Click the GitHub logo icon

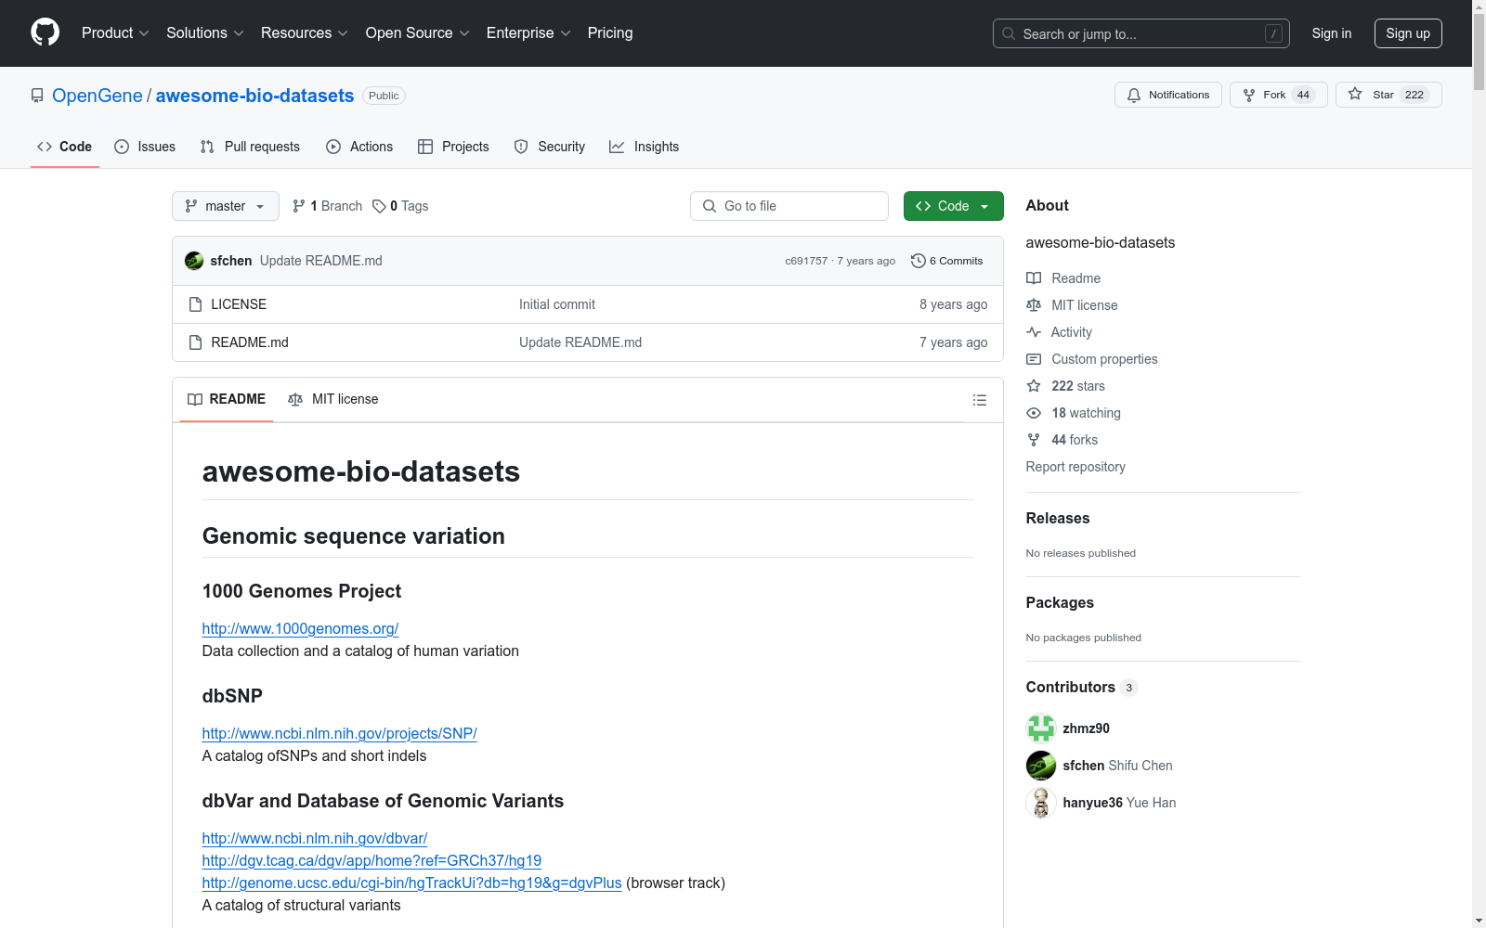point(45,32)
